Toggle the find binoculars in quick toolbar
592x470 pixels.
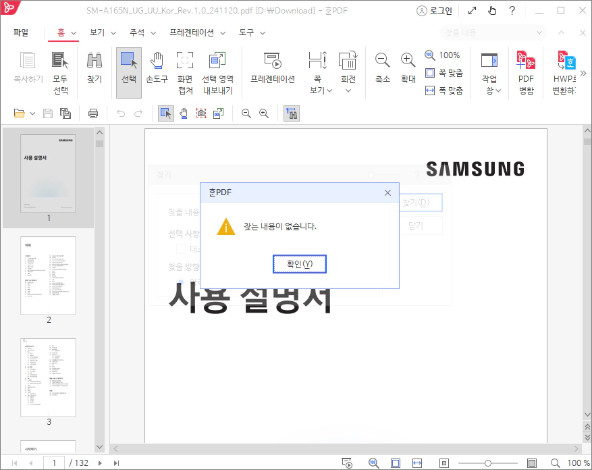292,113
